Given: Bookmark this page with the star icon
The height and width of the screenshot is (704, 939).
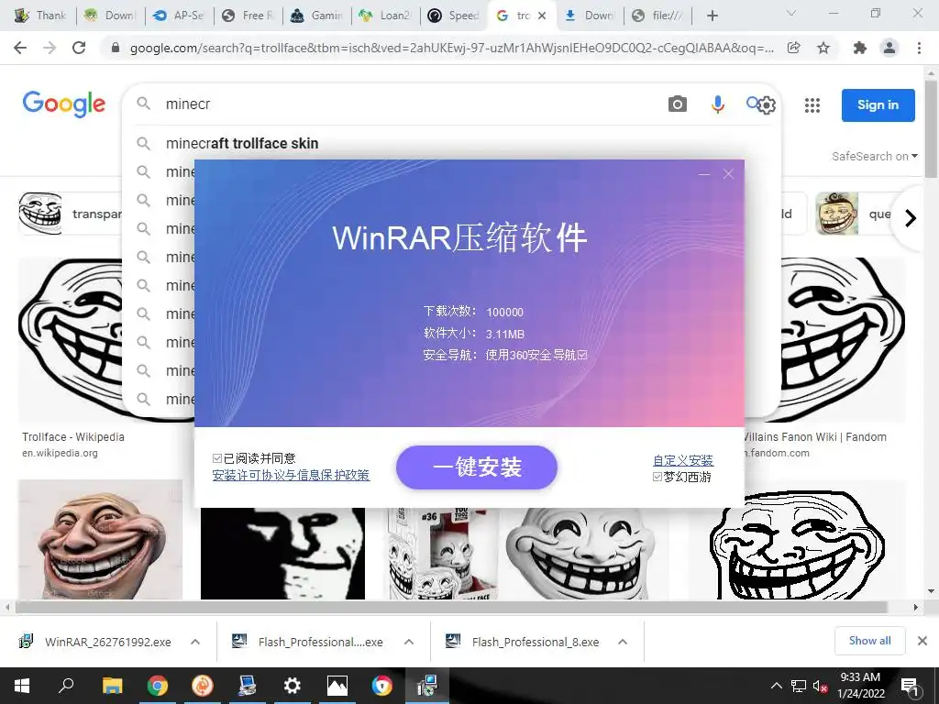Looking at the screenshot, I should [823, 48].
